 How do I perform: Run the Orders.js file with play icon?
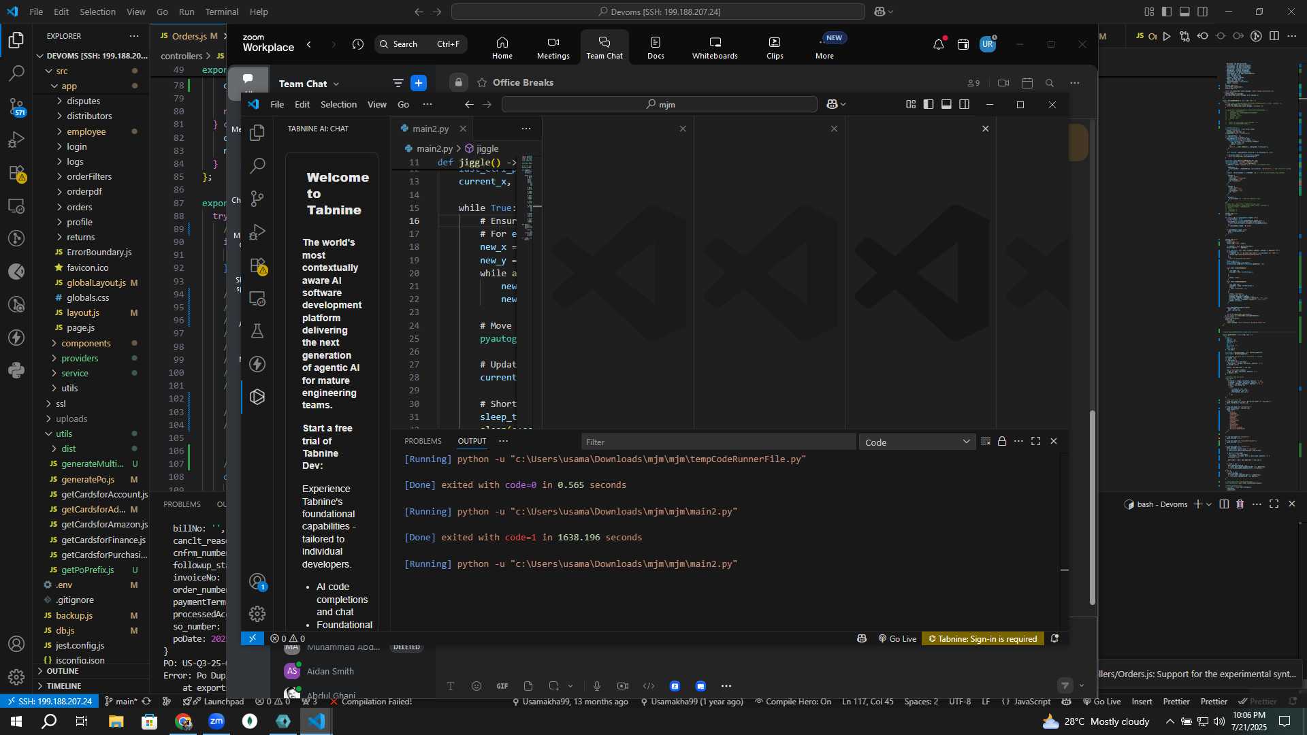(1167, 36)
